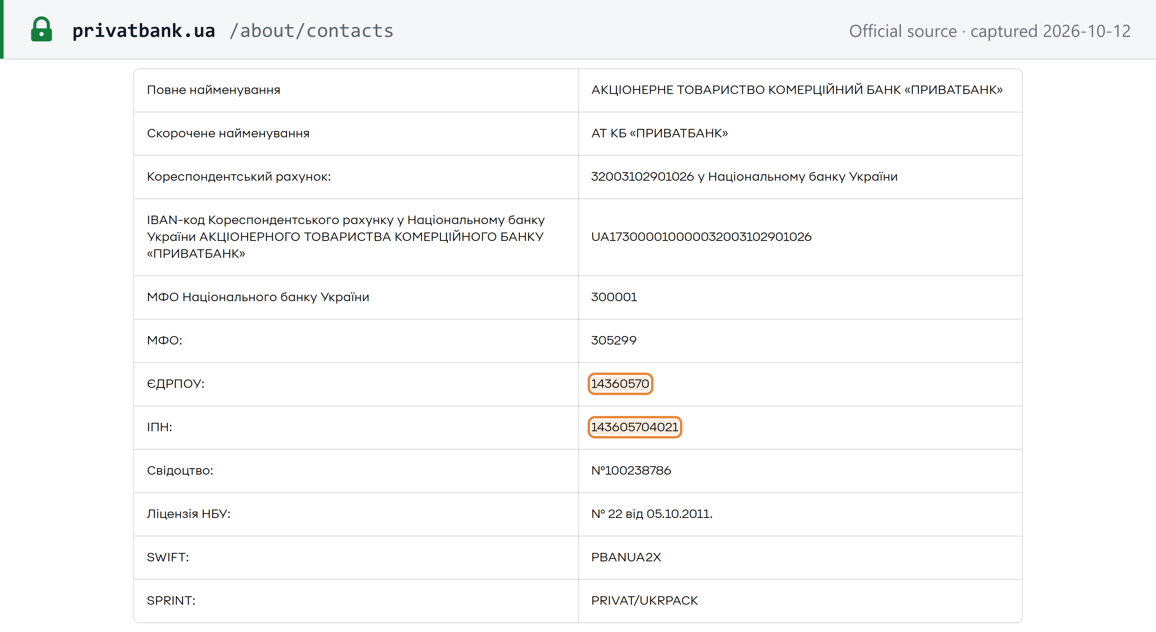Click 'Official source · captured 2026-10-12' text
This screenshot has height=632, width=1156.
pyautogui.click(x=989, y=31)
